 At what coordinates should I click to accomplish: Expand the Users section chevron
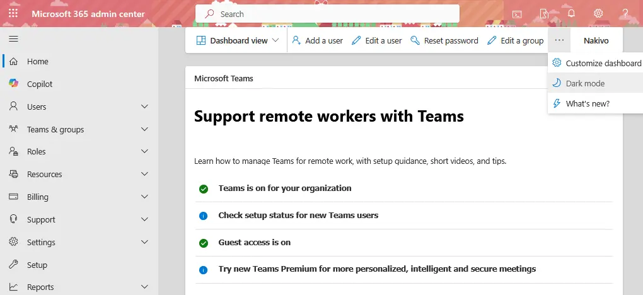[144, 107]
